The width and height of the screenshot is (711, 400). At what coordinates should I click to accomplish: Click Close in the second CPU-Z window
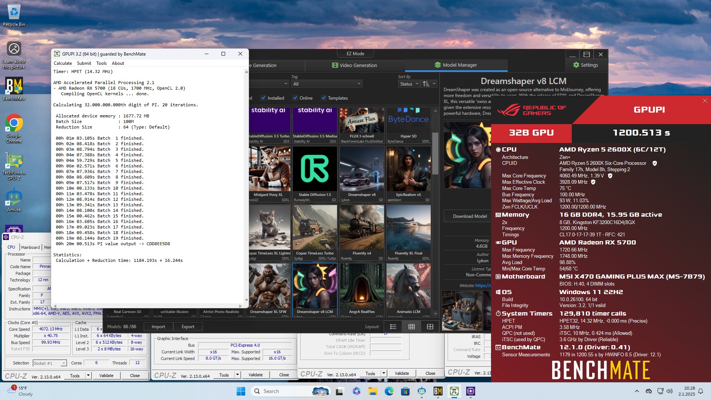point(284,375)
